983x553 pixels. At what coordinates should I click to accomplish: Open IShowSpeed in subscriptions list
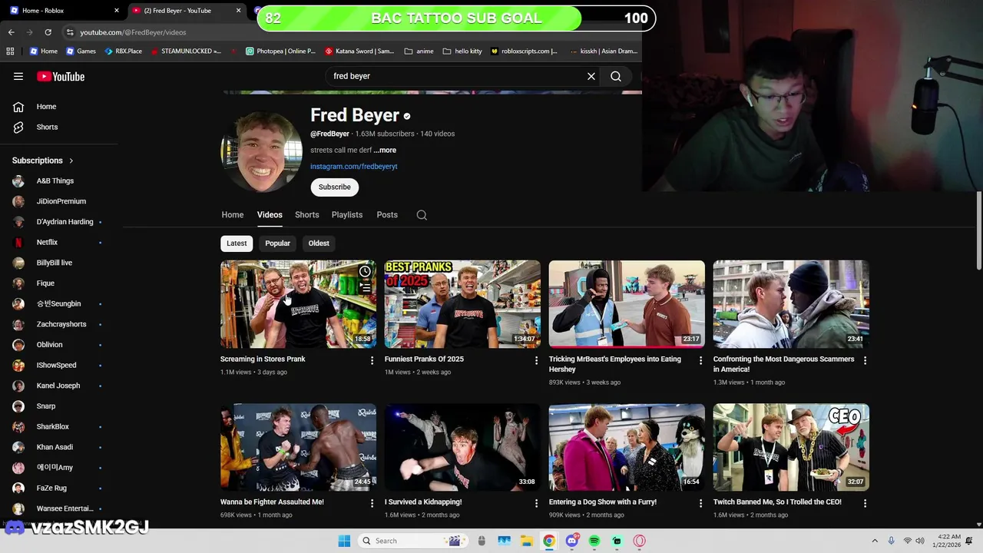[x=58, y=365]
